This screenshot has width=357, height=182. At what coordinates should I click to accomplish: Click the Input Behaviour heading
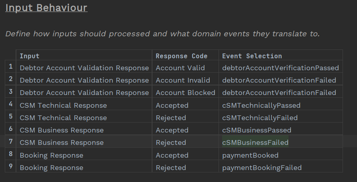tap(46, 8)
